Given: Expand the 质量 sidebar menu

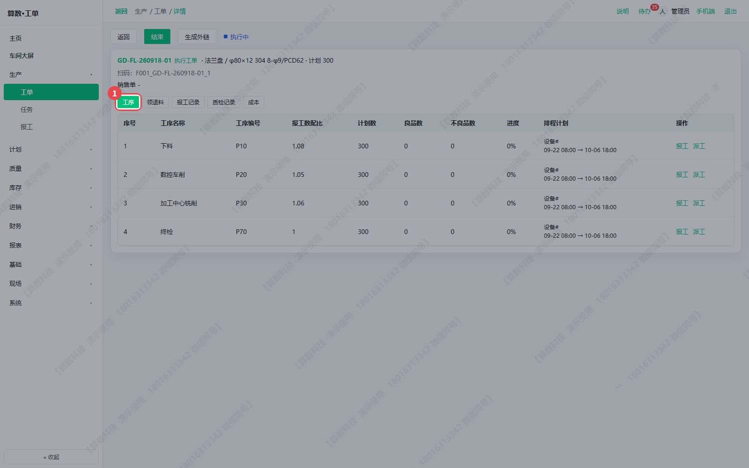Looking at the screenshot, I should click(x=51, y=169).
